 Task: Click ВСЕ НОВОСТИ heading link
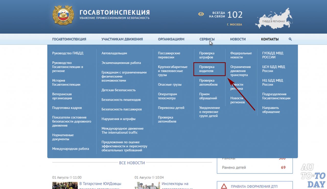132,163
